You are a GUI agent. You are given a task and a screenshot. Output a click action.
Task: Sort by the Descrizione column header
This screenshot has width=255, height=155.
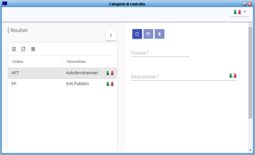pyautogui.click(x=76, y=61)
